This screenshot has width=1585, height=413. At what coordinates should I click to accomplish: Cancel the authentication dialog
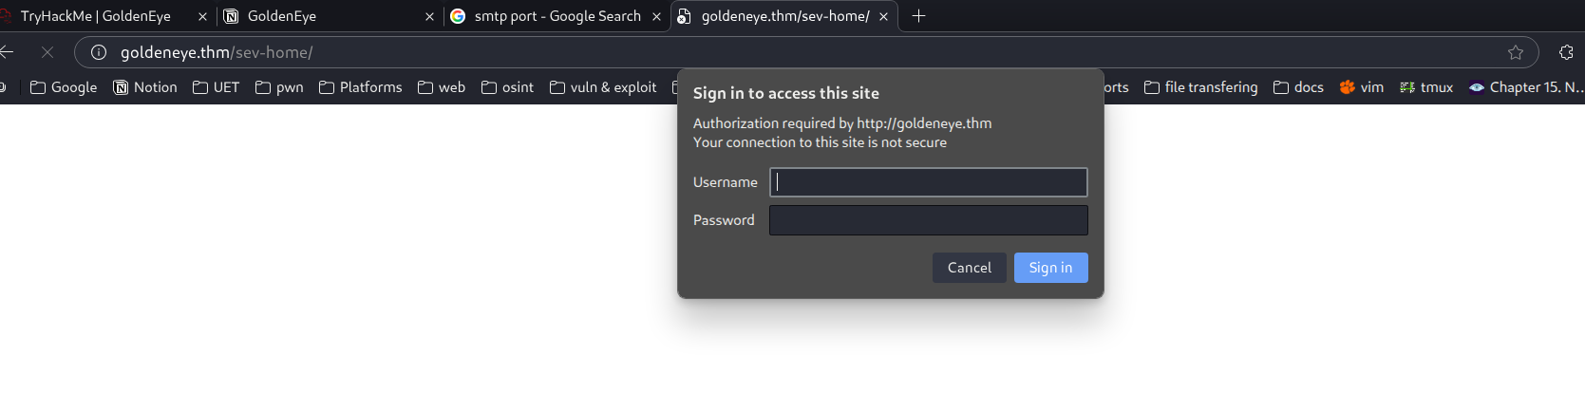969,268
